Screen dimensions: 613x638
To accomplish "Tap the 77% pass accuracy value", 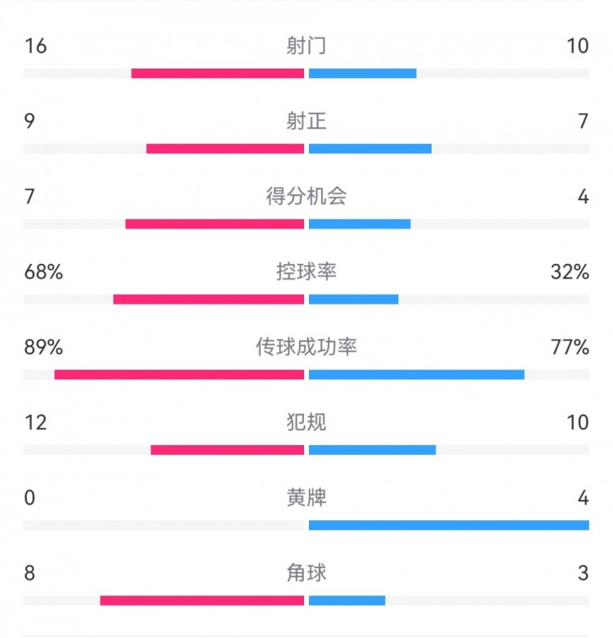I will tap(570, 347).
